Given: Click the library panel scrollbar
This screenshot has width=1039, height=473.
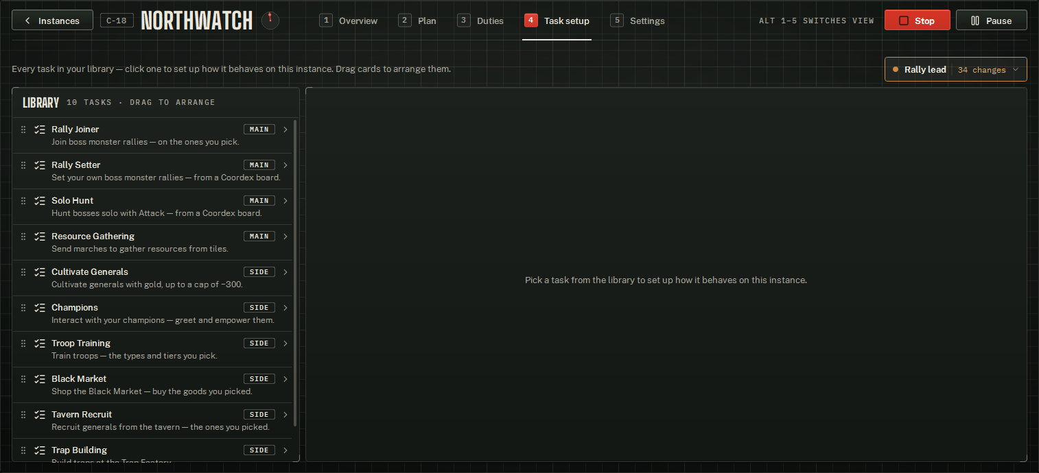Looking at the screenshot, I should click(295, 273).
